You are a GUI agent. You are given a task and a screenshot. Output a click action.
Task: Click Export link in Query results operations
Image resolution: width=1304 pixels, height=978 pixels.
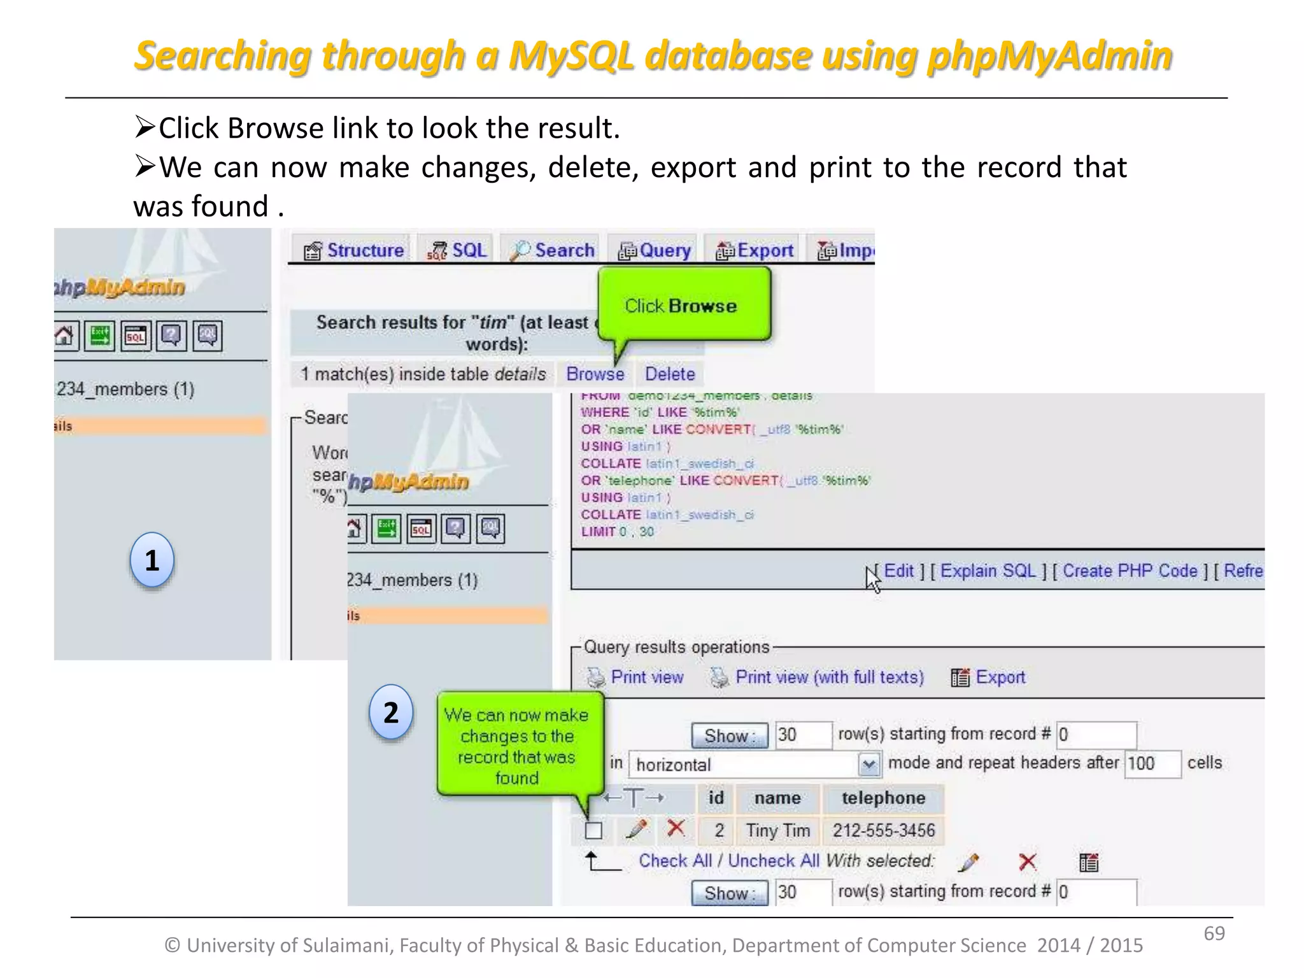pyautogui.click(x=1000, y=677)
